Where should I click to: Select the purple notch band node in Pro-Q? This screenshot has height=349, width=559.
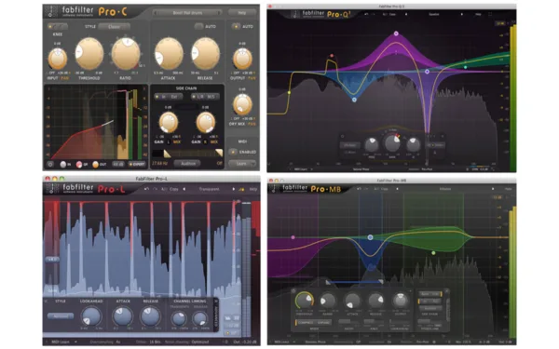click(x=427, y=72)
